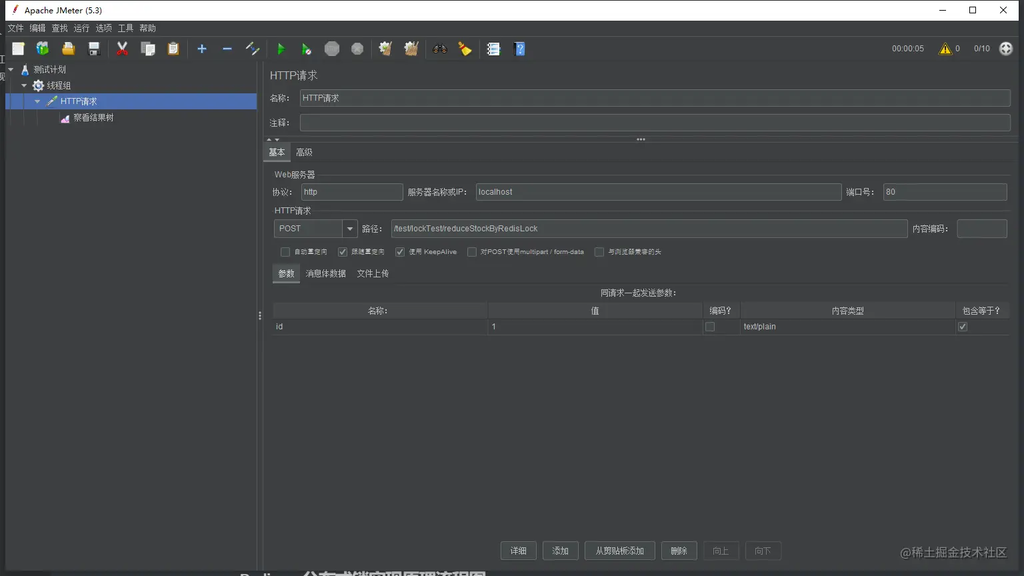Image resolution: width=1024 pixels, height=576 pixels.
Task: Click the text/plain cell in parameters table
Action: click(x=847, y=327)
